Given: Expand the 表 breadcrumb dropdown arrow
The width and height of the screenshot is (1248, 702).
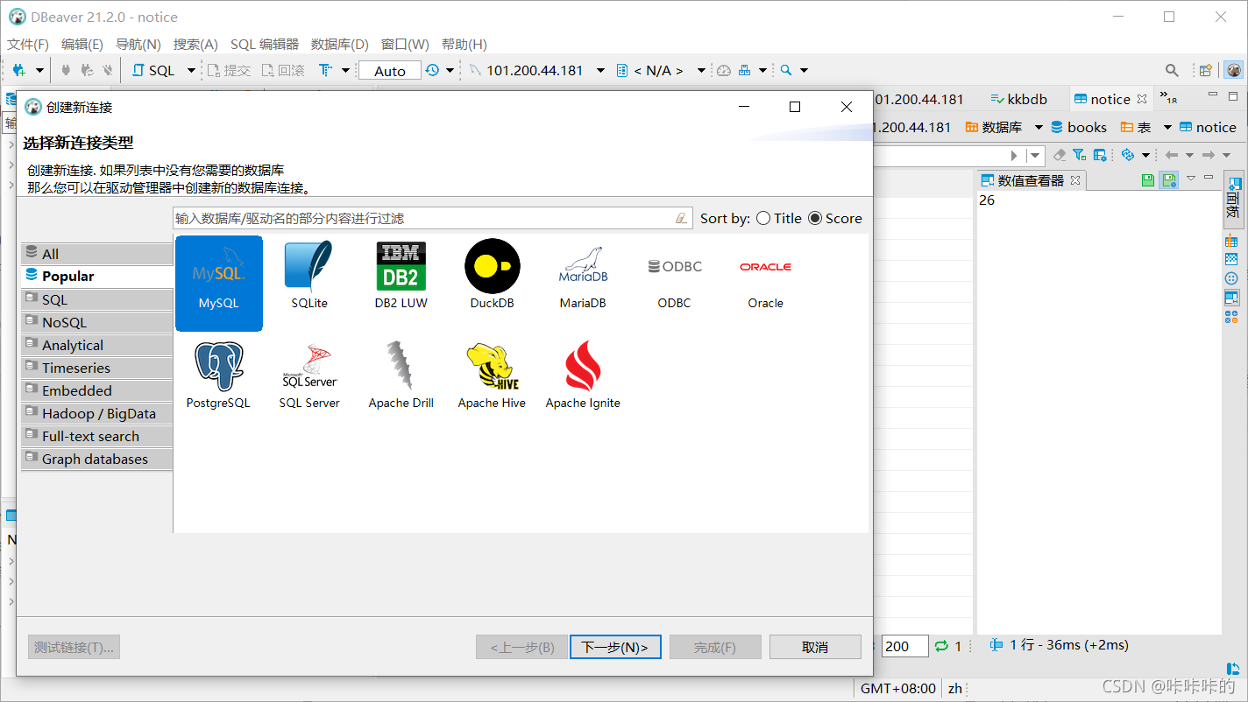Looking at the screenshot, I should point(1167,127).
